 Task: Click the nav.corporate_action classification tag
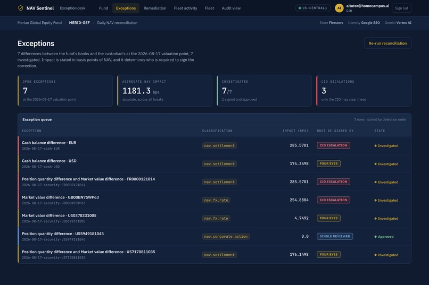pos(226,237)
